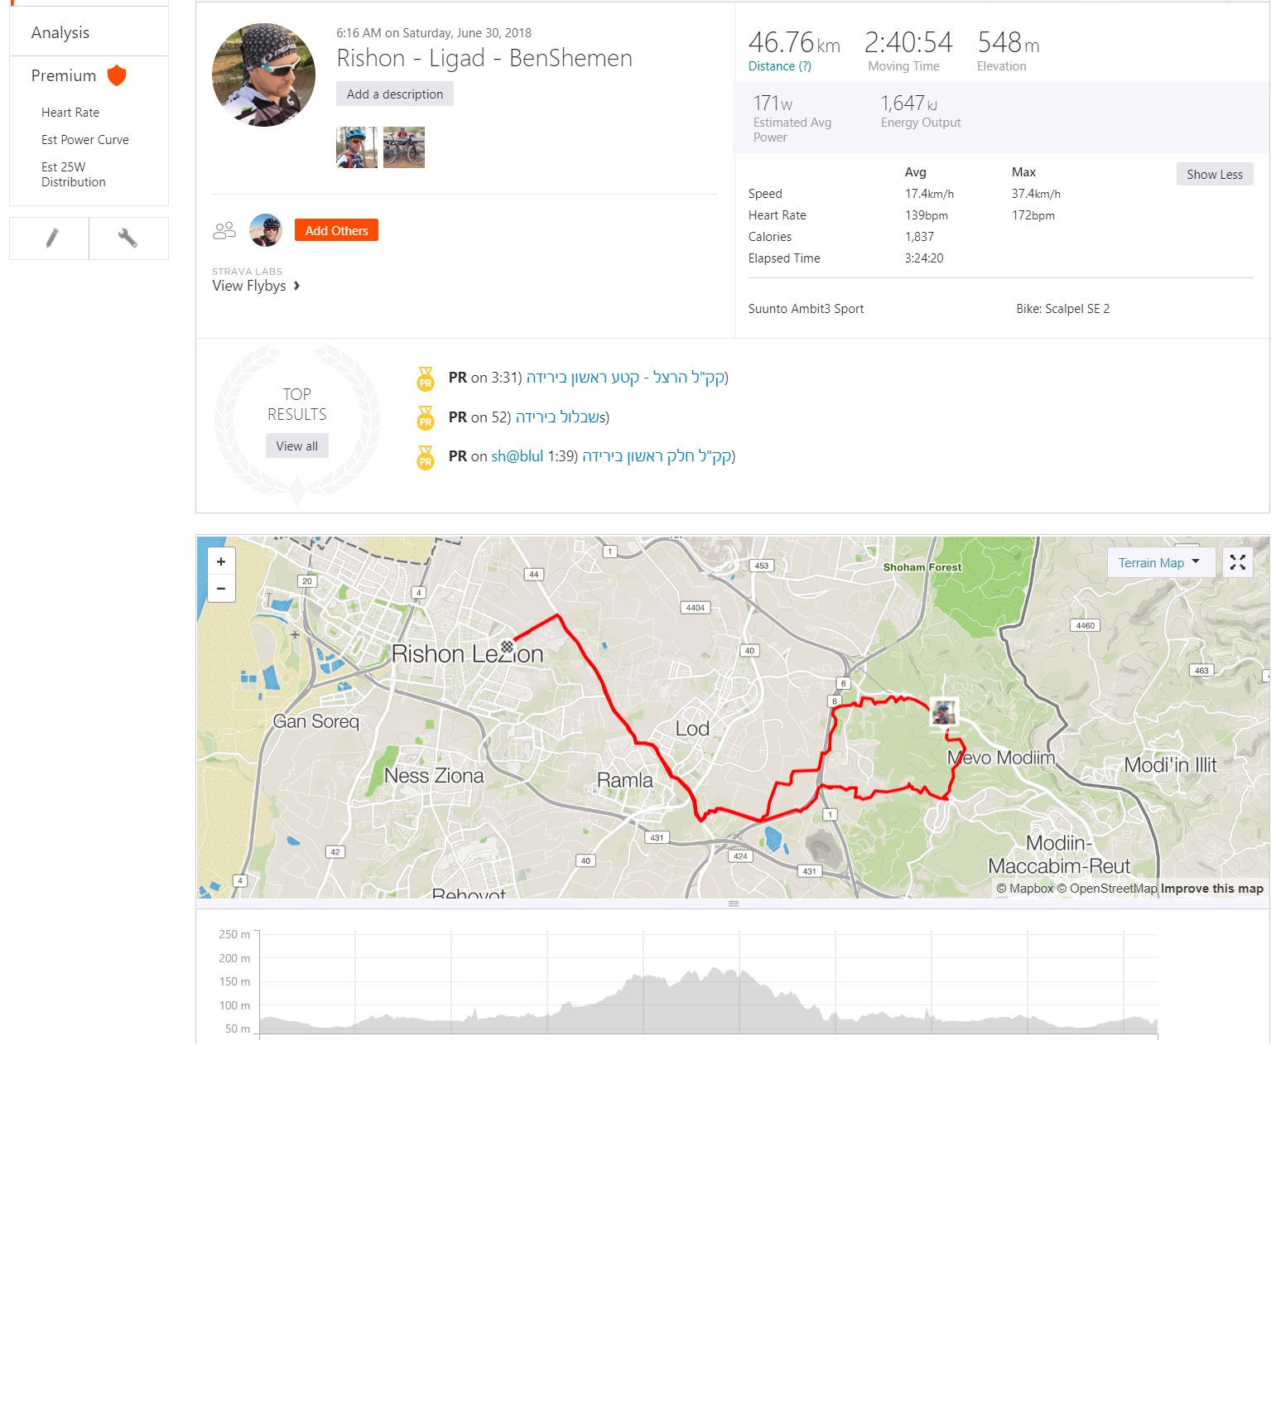Click the group athletes icon
The height and width of the screenshot is (1402, 1276).
[224, 230]
